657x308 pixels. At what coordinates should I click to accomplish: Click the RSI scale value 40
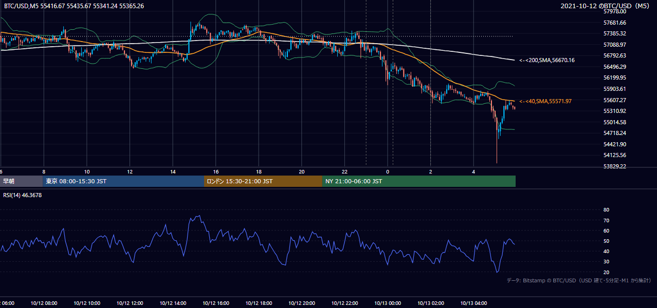tap(606, 251)
